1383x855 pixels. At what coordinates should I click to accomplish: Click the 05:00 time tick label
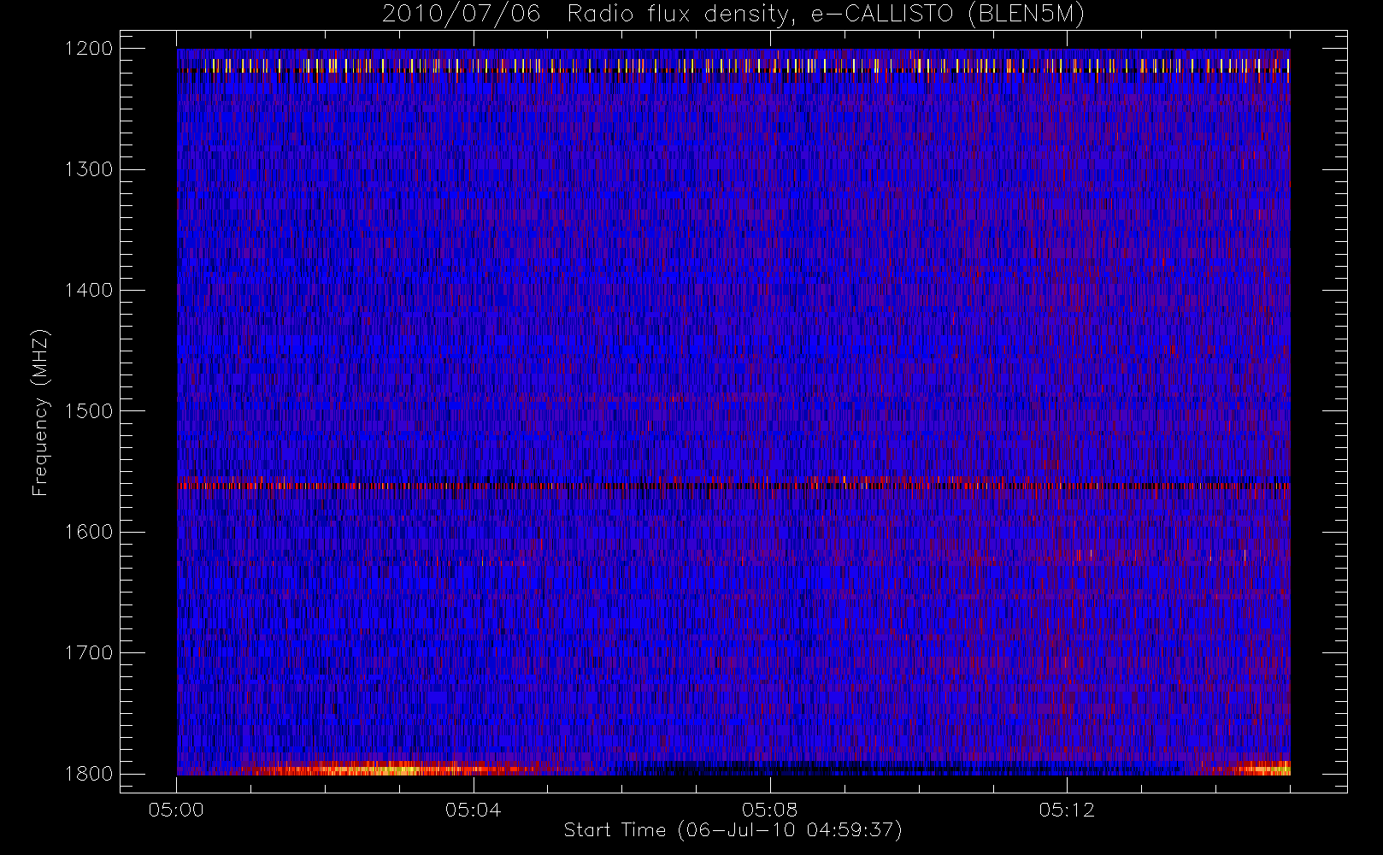pyautogui.click(x=176, y=810)
